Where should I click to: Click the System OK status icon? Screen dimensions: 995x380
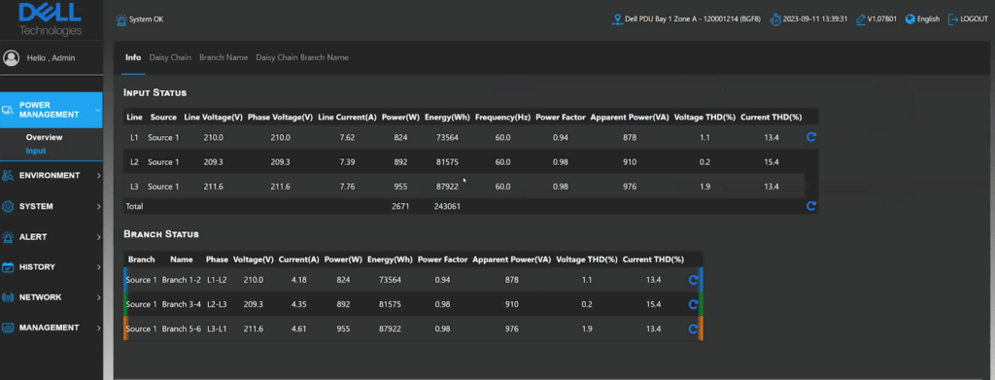[120, 19]
